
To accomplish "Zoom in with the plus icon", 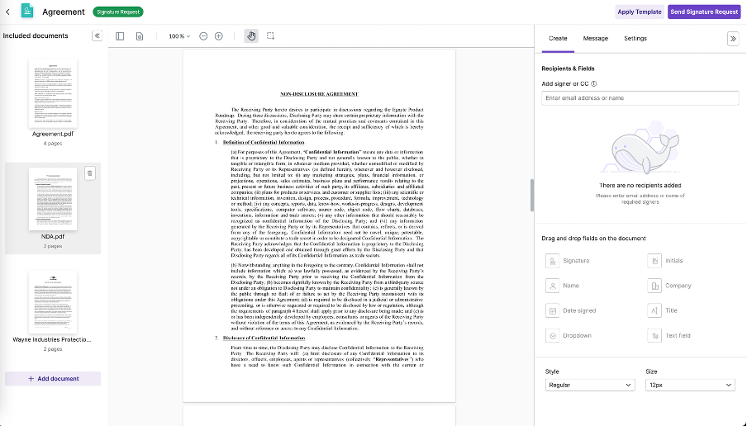I will pyautogui.click(x=219, y=36).
